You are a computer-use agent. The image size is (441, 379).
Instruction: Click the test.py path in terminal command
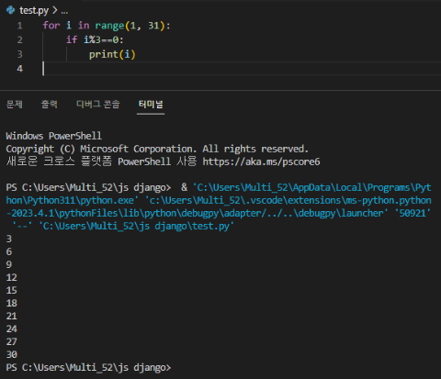(x=137, y=226)
